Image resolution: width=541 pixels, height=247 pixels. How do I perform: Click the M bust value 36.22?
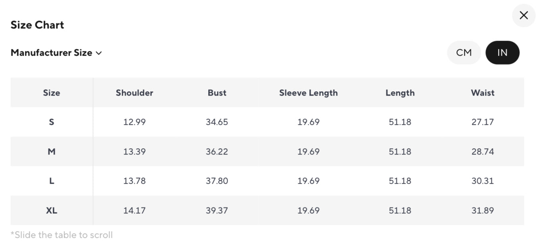coord(217,151)
